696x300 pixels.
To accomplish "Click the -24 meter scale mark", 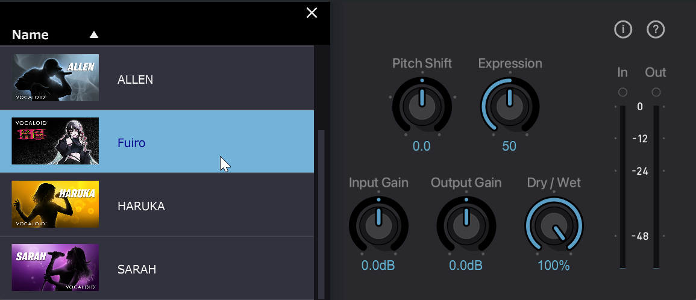I will [639, 171].
